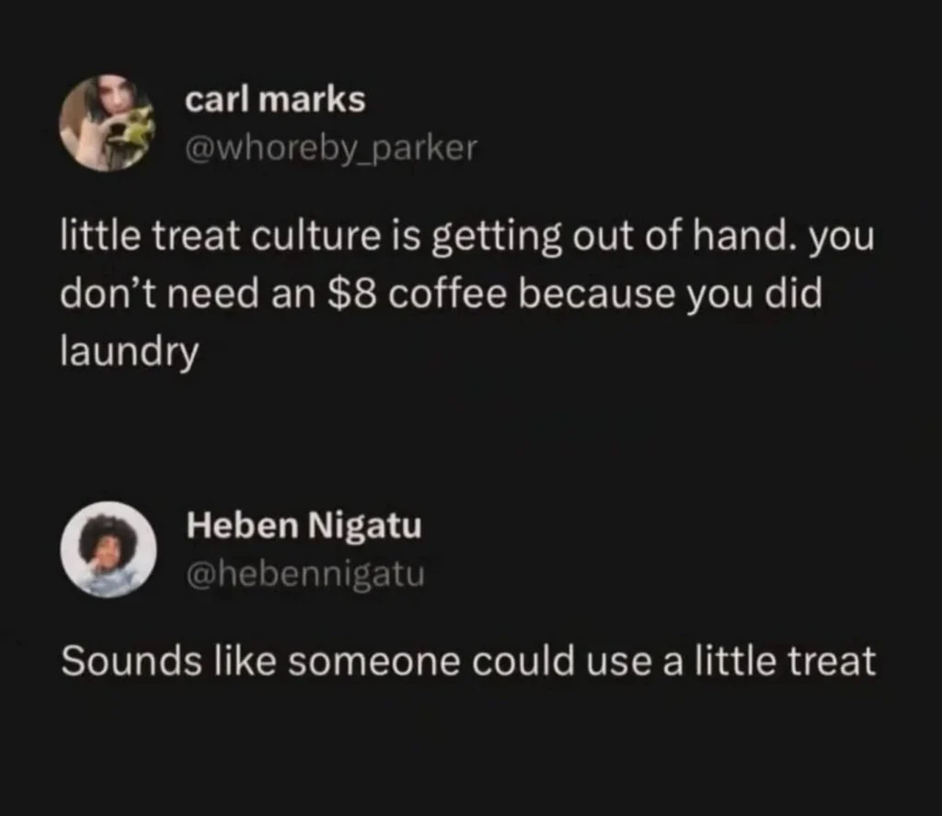Image resolution: width=942 pixels, height=816 pixels.
Task: Click the word 'getting' in first tweet
Action: [497, 238]
